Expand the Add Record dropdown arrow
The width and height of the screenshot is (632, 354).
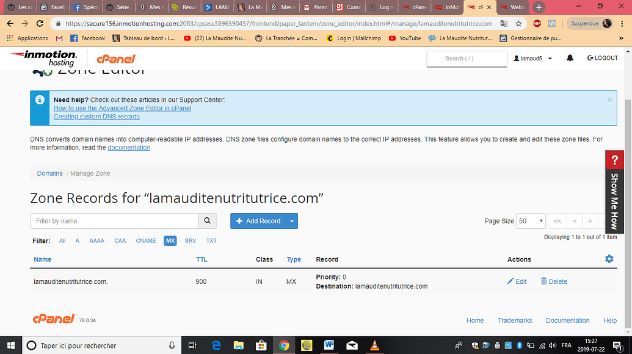tap(292, 221)
